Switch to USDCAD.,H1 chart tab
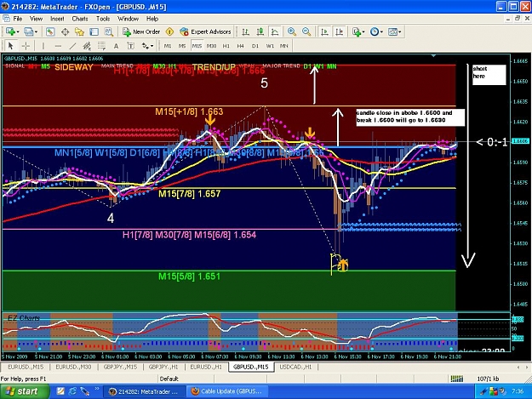Viewport: 532px width, 399px height. click(x=295, y=367)
